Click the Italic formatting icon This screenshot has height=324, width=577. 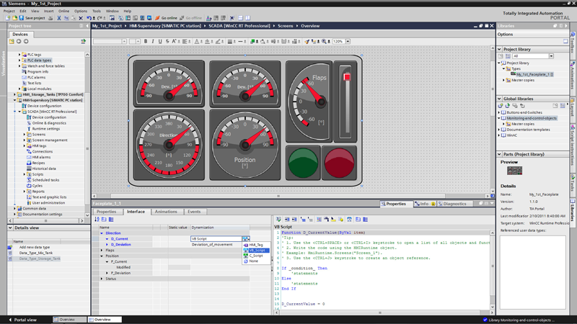(153, 42)
